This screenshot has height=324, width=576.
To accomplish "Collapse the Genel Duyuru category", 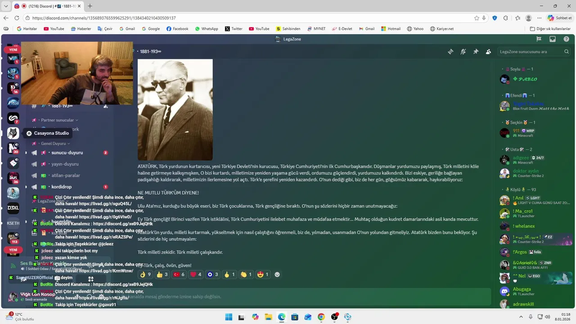I will pos(53,144).
